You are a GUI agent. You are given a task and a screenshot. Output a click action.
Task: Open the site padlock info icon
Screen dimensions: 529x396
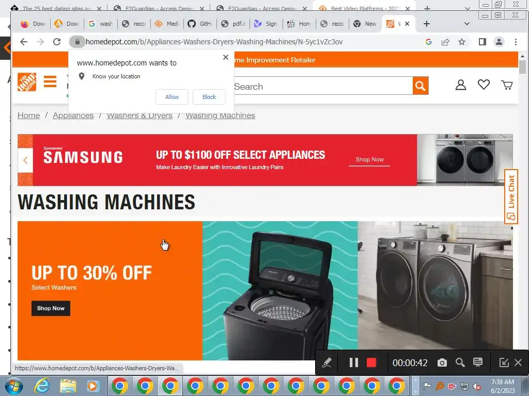click(x=77, y=42)
